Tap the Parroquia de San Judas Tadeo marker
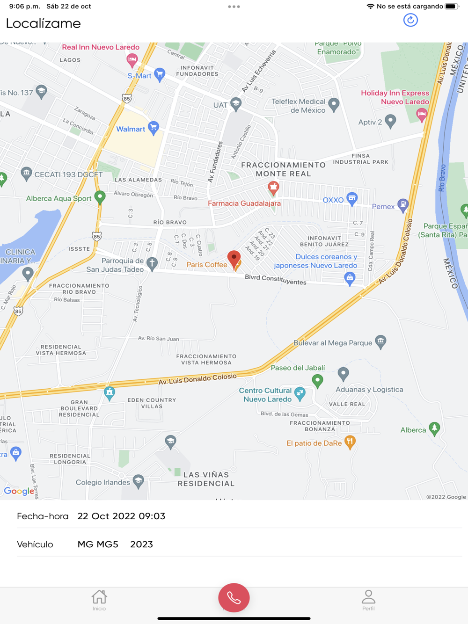This screenshot has width=468, height=624. point(152,264)
